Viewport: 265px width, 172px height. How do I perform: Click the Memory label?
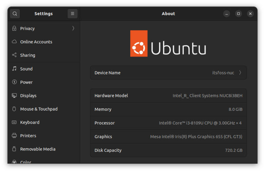click(103, 109)
